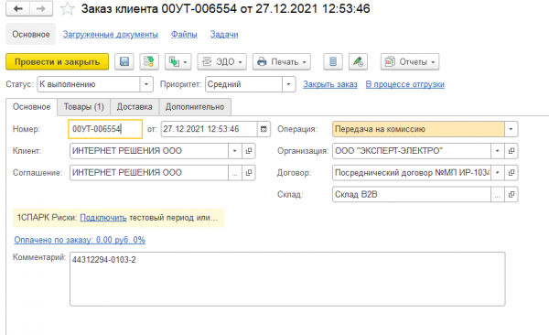This screenshot has height=335, width=549.
Task: Add document to favorites with star
Action: [x=67, y=9]
